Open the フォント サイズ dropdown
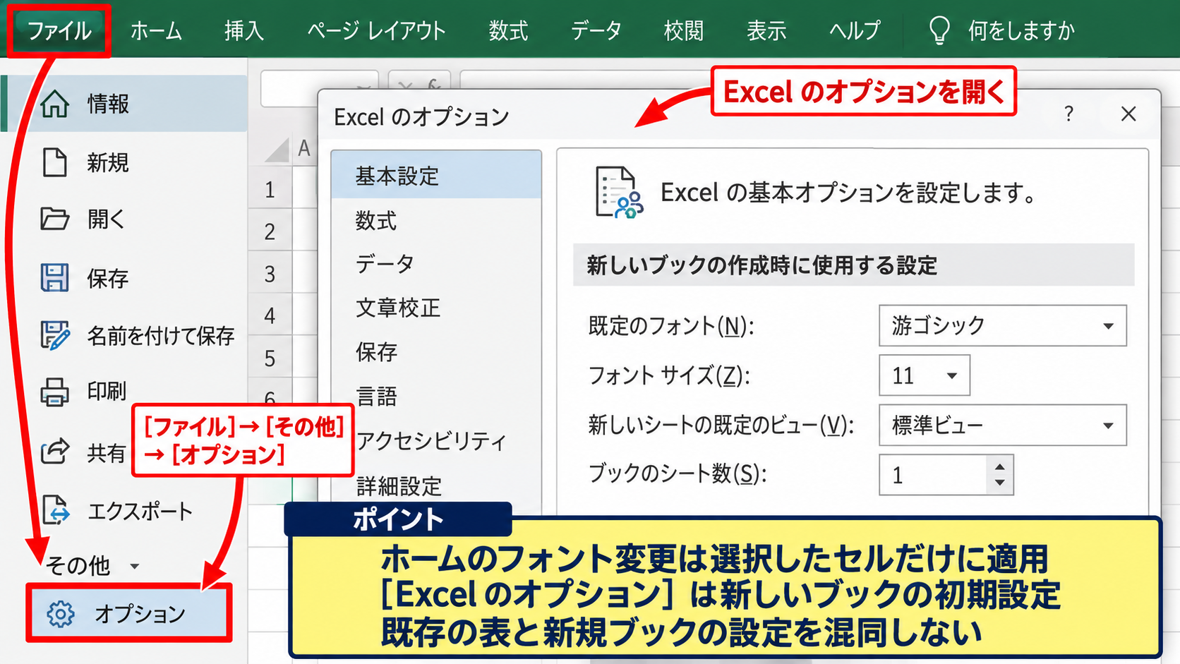1180x664 pixels. click(x=952, y=375)
